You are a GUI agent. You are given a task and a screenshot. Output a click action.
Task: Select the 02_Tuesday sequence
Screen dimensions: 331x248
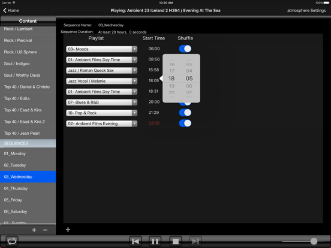pos(28,165)
